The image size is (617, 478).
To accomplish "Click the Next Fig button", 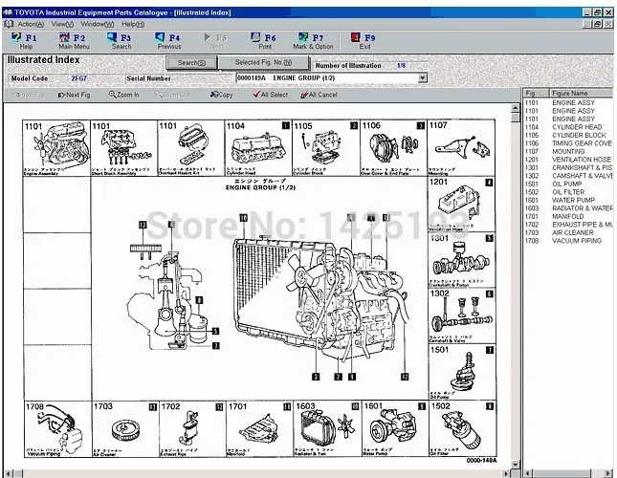I will (x=74, y=95).
